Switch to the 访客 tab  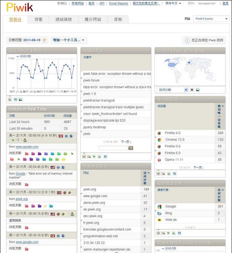click(39, 19)
